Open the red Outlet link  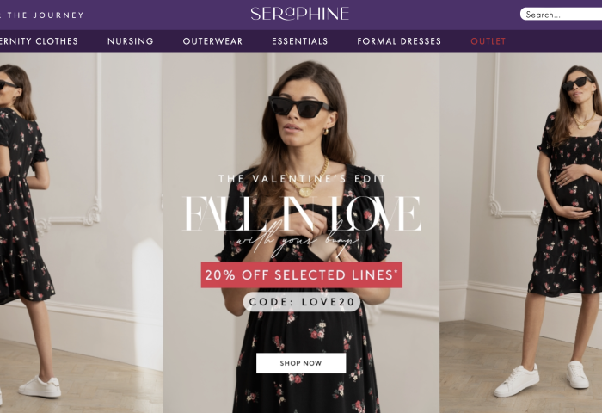pos(488,41)
